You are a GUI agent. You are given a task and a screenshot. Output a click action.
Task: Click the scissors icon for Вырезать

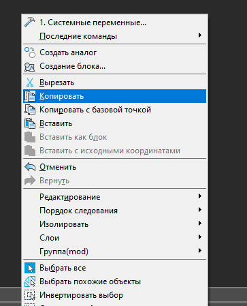30,82
